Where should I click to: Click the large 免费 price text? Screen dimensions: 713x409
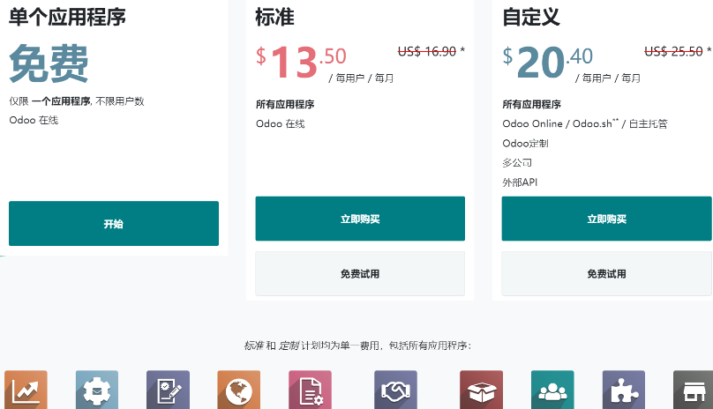coord(49,63)
